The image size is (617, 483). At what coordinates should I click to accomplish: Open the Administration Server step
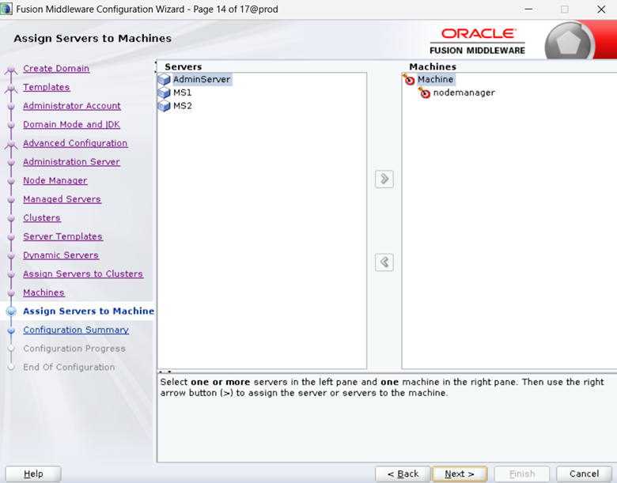pyautogui.click(x=72, y=161)
